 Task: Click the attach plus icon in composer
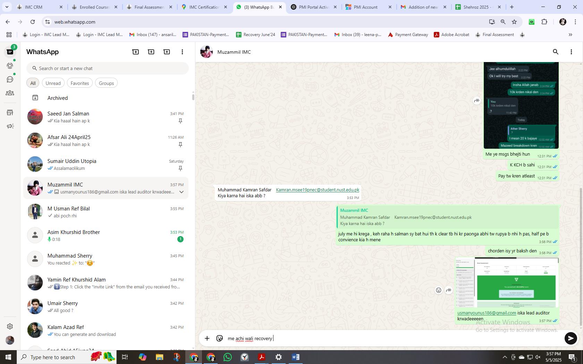coord(207,338)
